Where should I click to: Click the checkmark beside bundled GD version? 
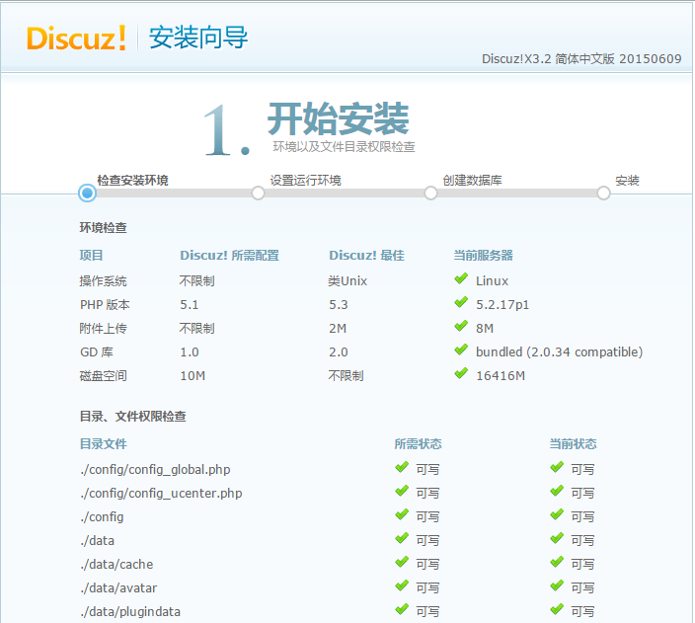461,350
